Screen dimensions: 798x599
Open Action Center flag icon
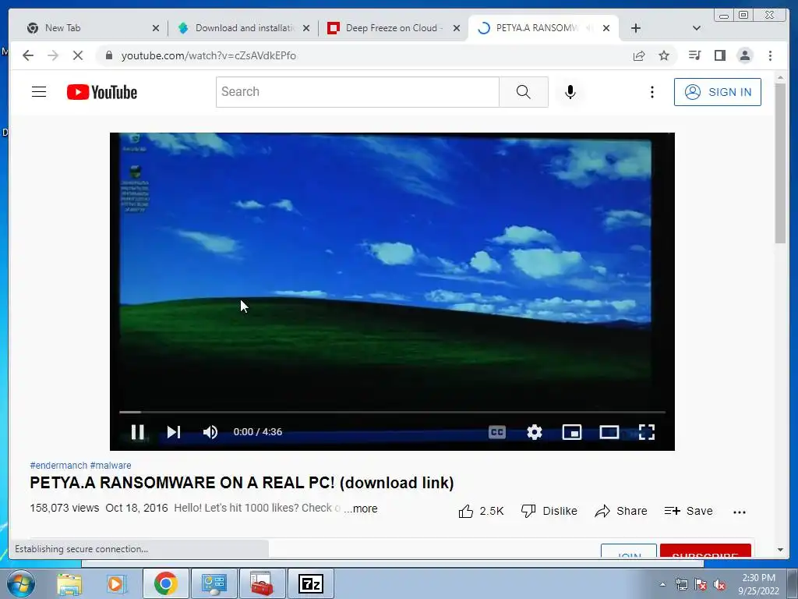click(x=701, y=584)
